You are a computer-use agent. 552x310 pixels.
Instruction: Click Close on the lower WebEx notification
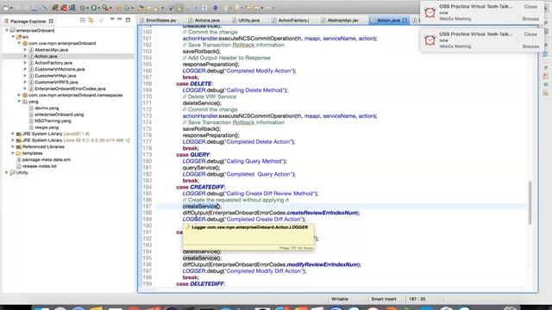click(530, 34)
